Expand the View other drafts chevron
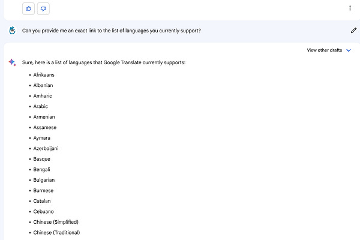 coord(349,50)
